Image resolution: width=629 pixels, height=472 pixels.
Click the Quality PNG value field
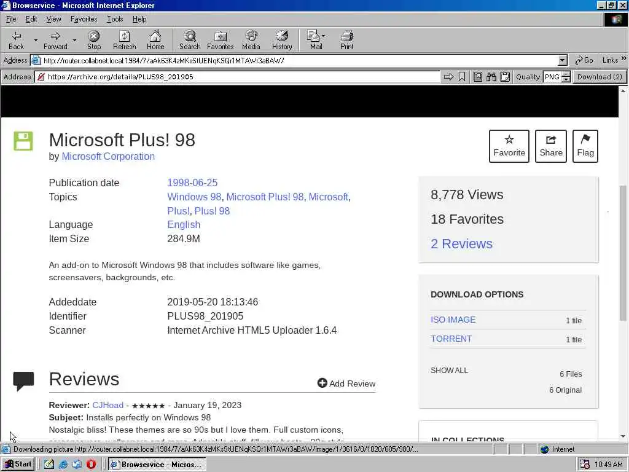tap(552, 77)
